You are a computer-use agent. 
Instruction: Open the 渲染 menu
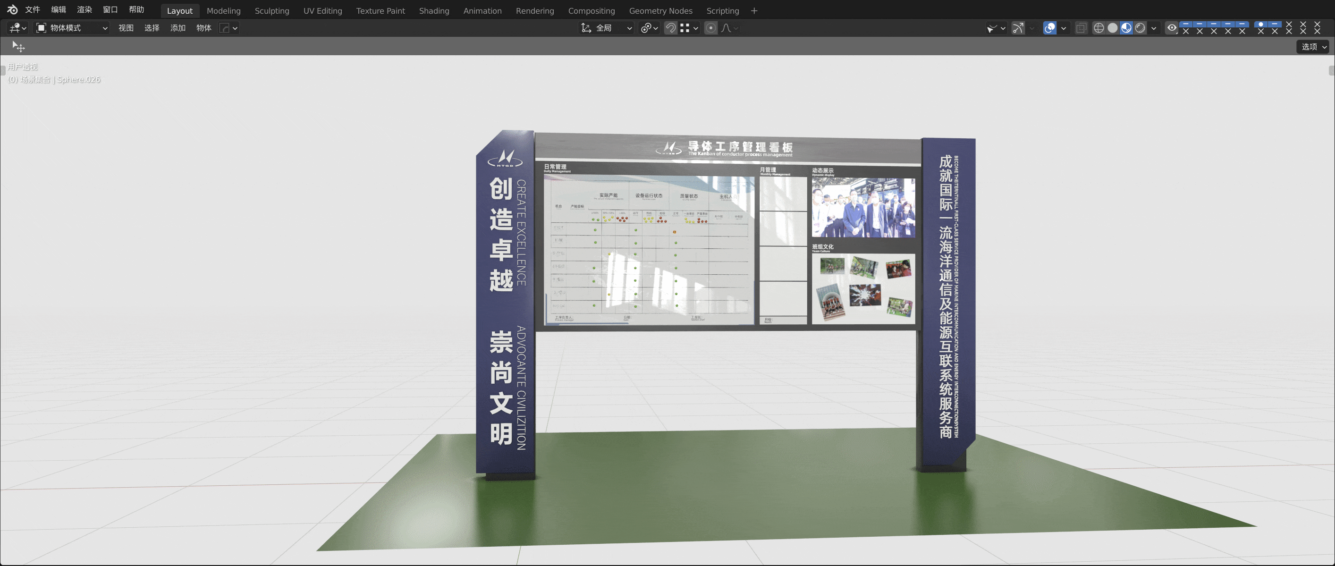pyautogui.click(x=84, y=10)
